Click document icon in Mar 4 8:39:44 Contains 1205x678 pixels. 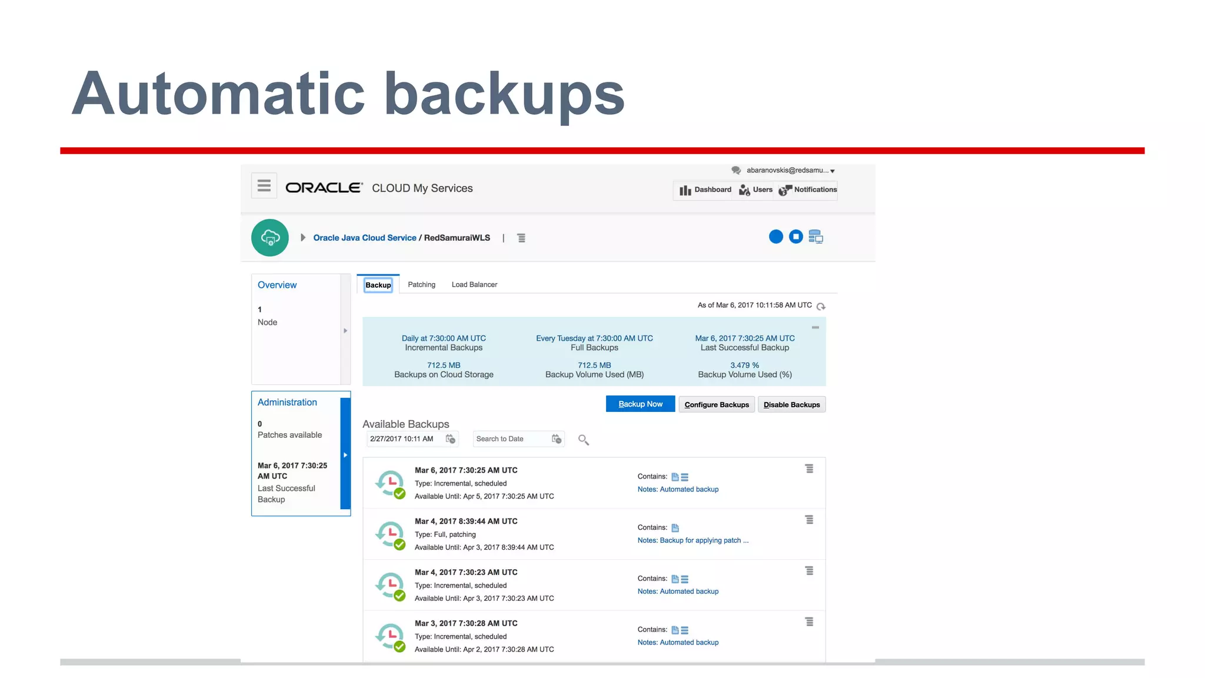click(675, 528)
